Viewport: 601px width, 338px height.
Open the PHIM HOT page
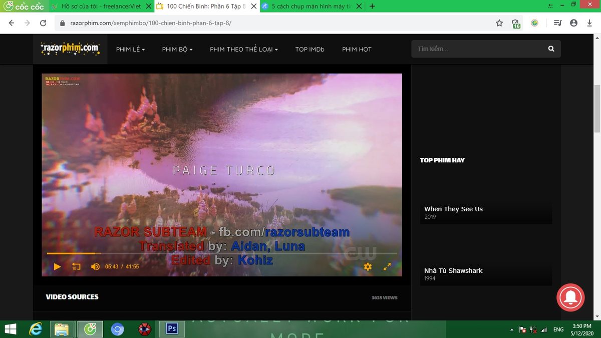click(x=357, y=49)
